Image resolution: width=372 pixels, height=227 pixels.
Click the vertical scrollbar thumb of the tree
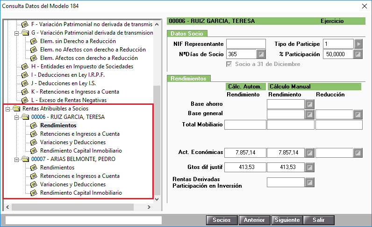point(157,140)
